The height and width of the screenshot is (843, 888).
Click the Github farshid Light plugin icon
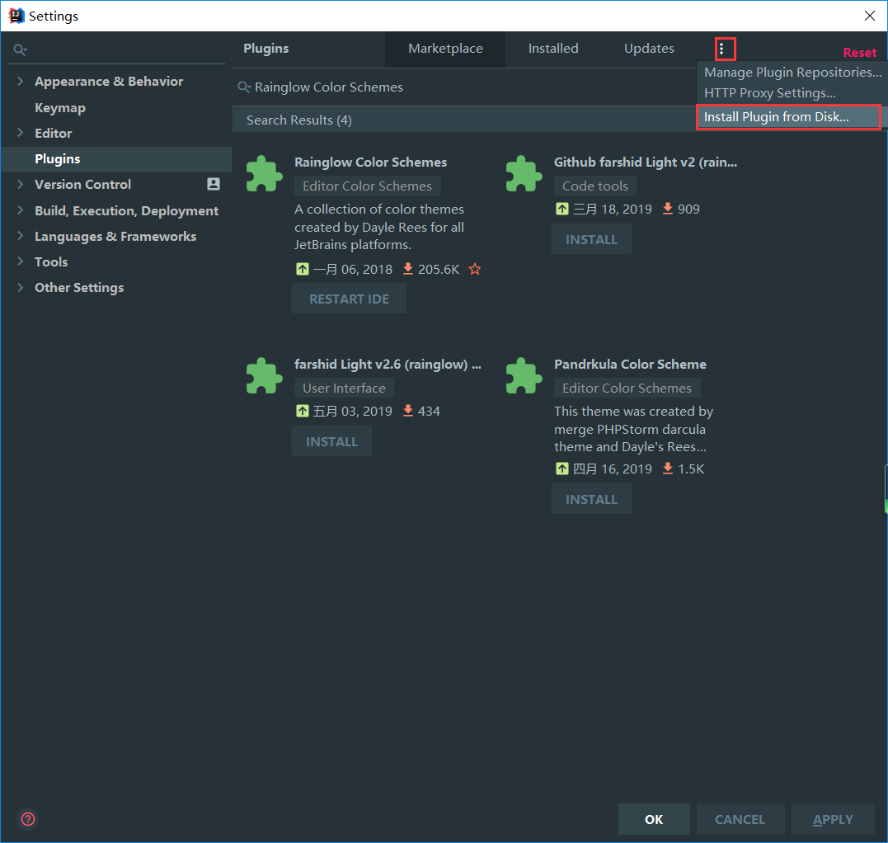pyautogui.click(x=524, y=174)
